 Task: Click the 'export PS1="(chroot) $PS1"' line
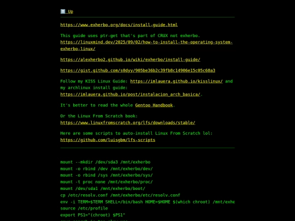[93, 215]
